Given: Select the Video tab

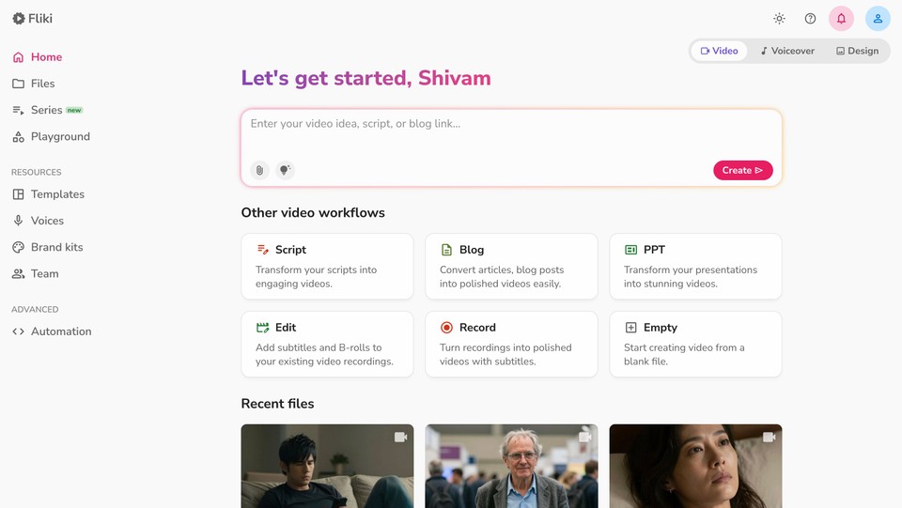Looking at the screenshot, I should pos(720,51).
